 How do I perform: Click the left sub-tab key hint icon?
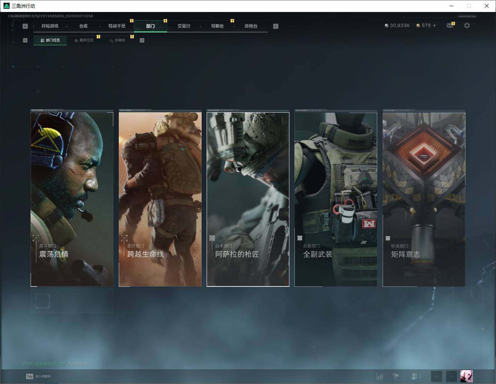(x=25, y=40)
